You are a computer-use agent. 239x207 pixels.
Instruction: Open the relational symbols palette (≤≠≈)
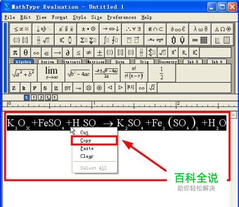coord(21,29)
